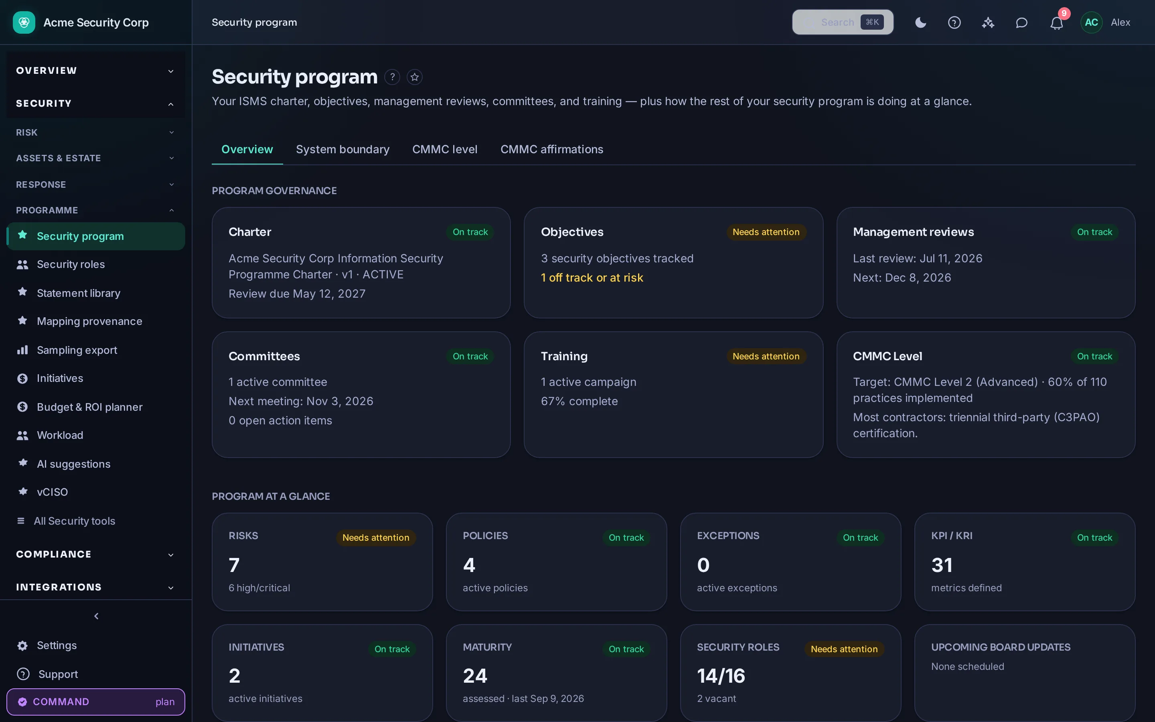Image resolution: width=1155 pixels, height=722 pixels.
Task: Click the AI suggestions sparkle icon
Action: coord(22,463)
